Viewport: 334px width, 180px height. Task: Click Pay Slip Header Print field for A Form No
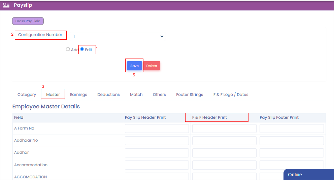coord(157,129)
